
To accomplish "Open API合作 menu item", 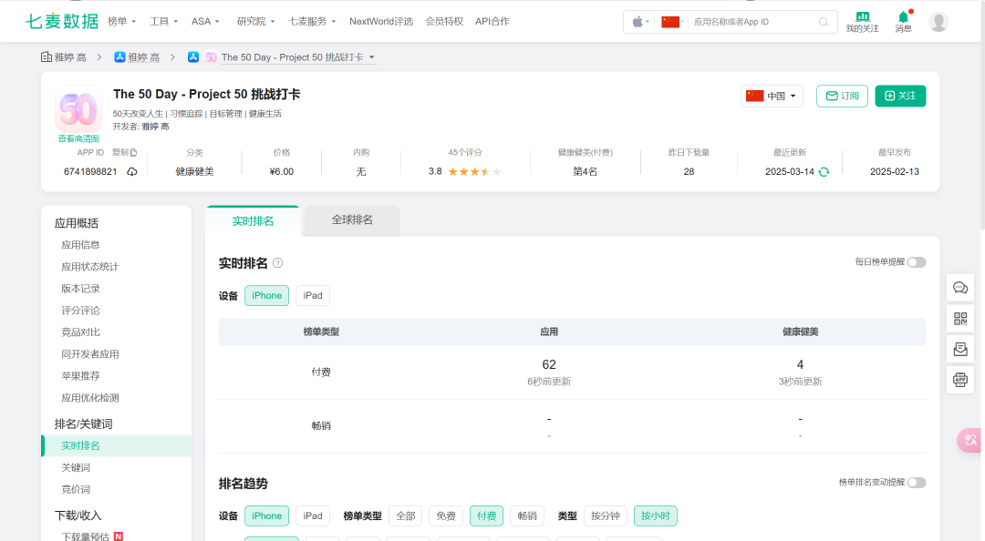I will (x=493, y=21).
